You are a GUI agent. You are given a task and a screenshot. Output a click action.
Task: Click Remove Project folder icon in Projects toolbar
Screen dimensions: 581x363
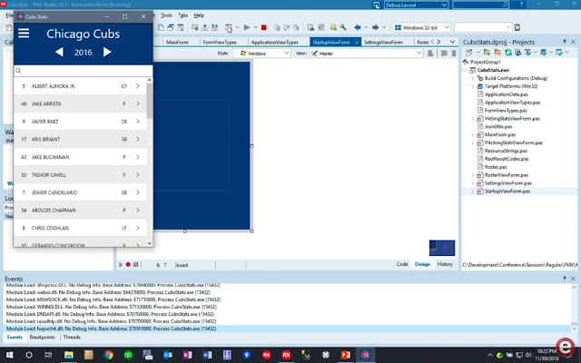click(497, 53)
